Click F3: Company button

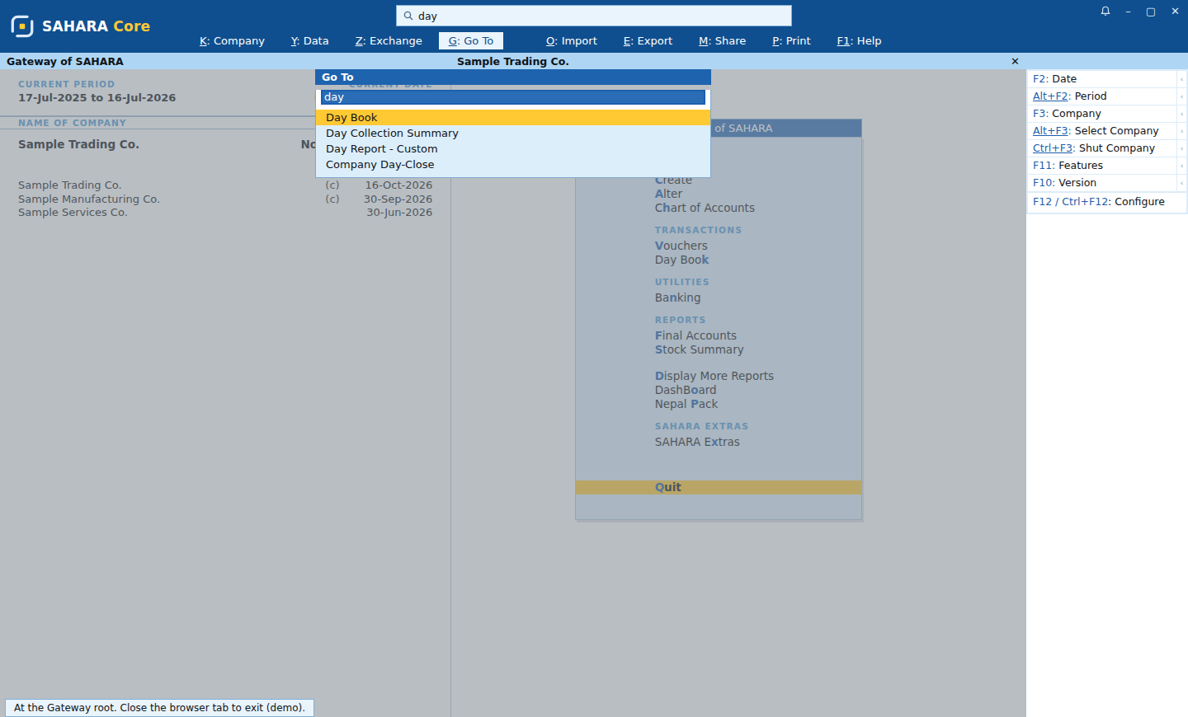pyautogui.click(x=1101, y=114)
